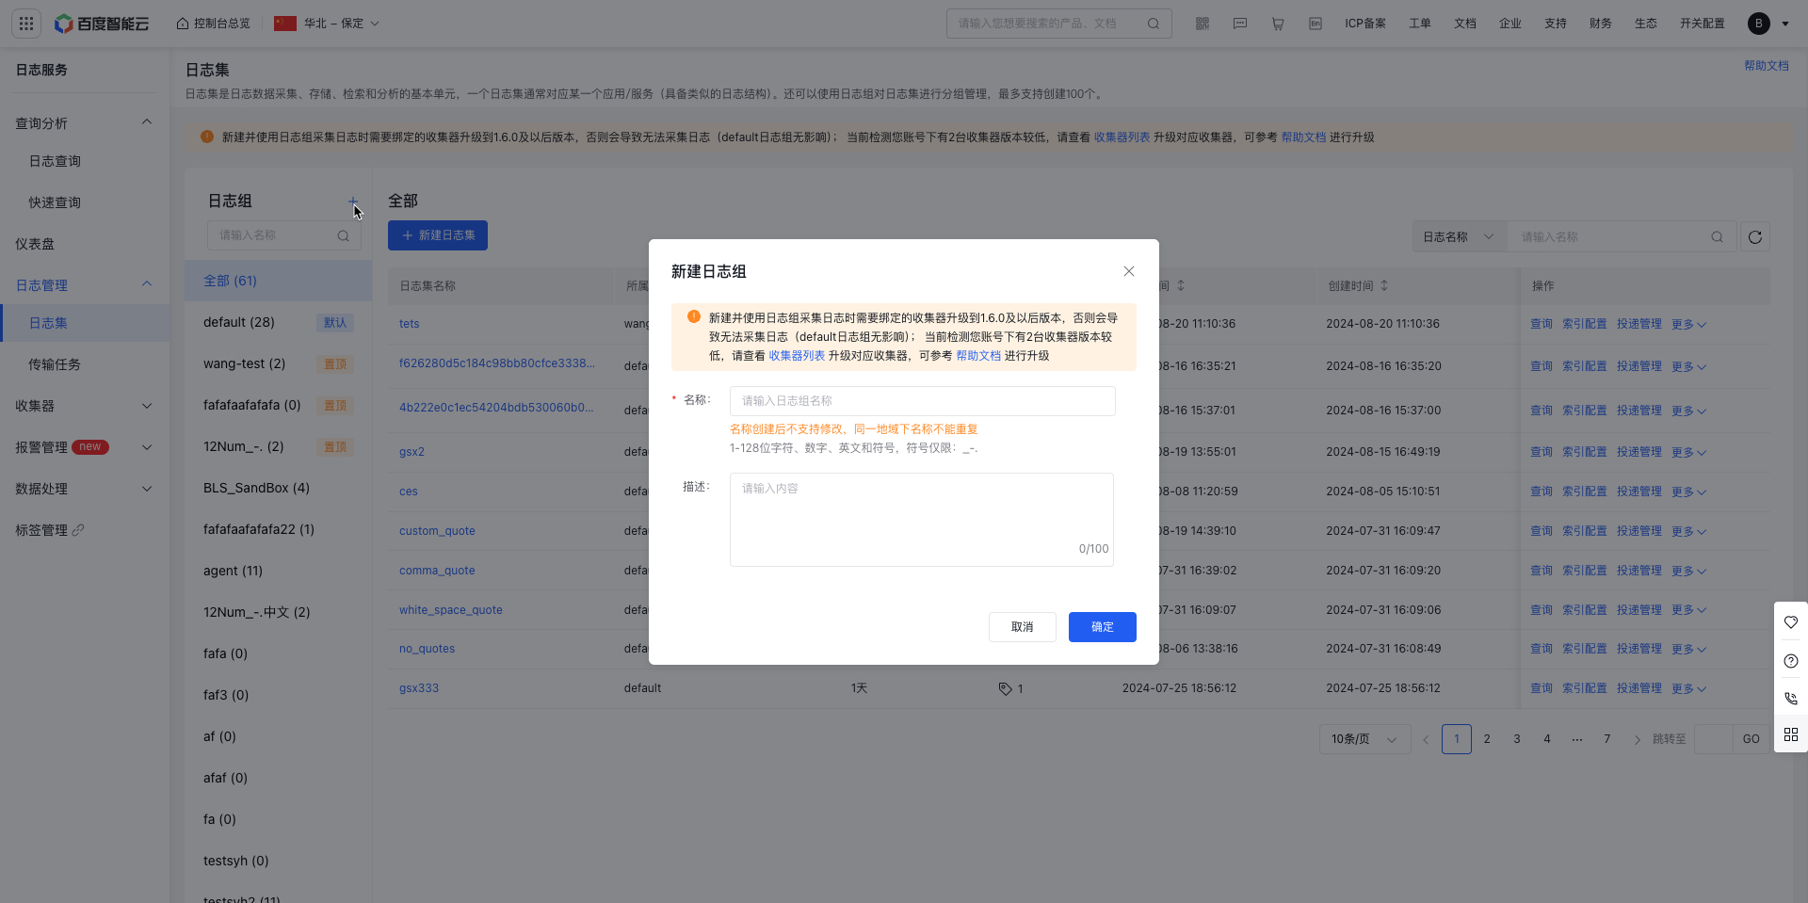Select 全部 (61) log group
Screen dimensions: 1808x903
pos(278,281)
